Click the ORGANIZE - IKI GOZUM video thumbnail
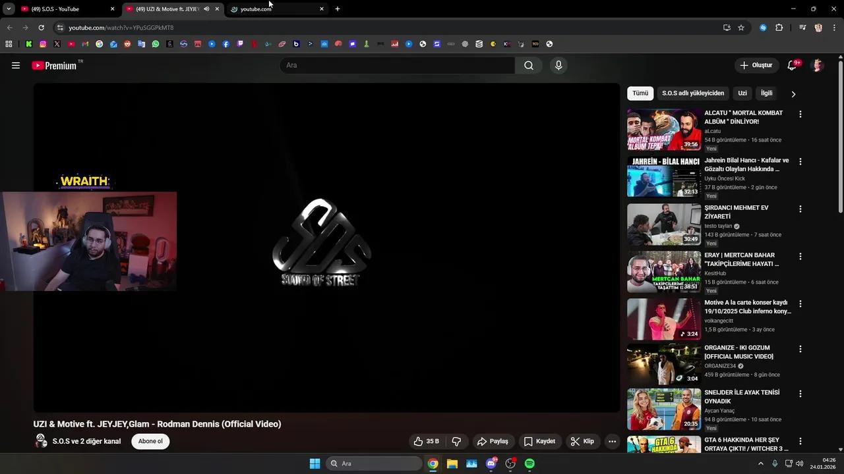 click(663, 363)
